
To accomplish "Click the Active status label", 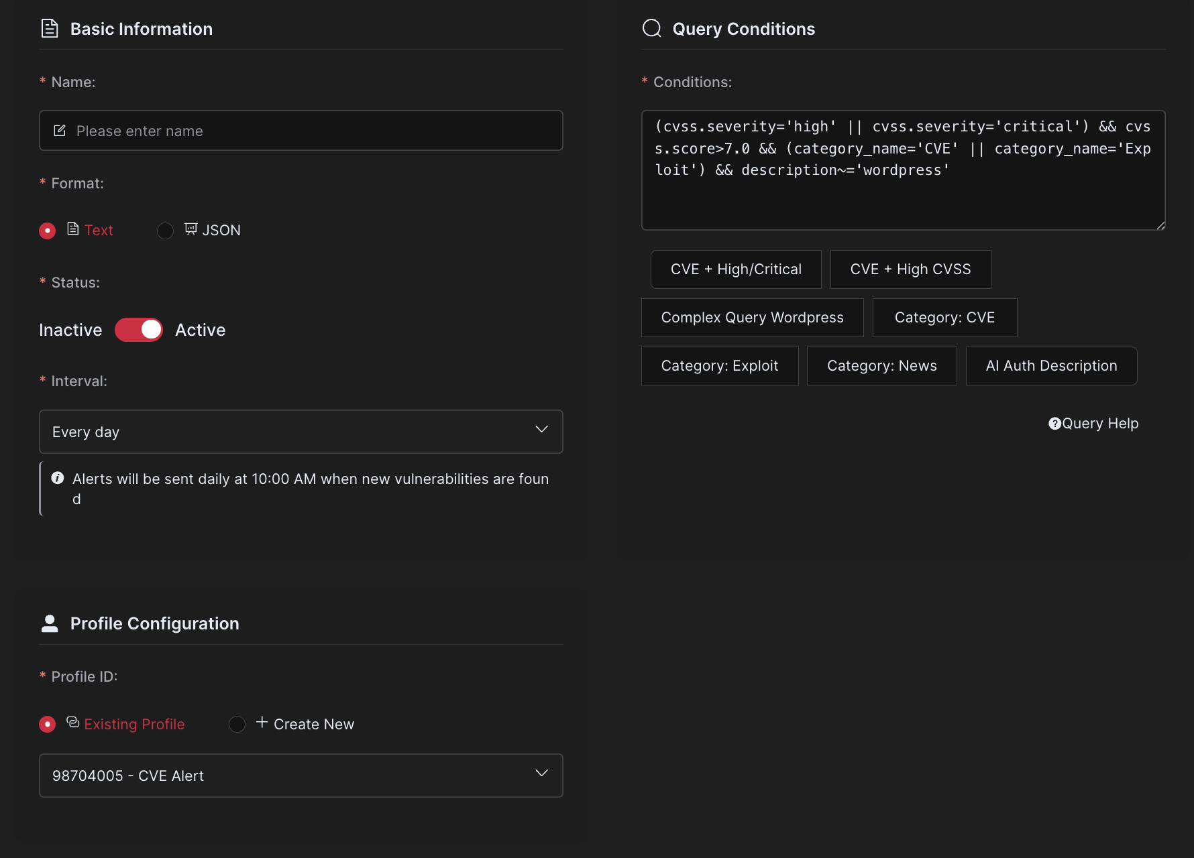I will pos(200,330).
